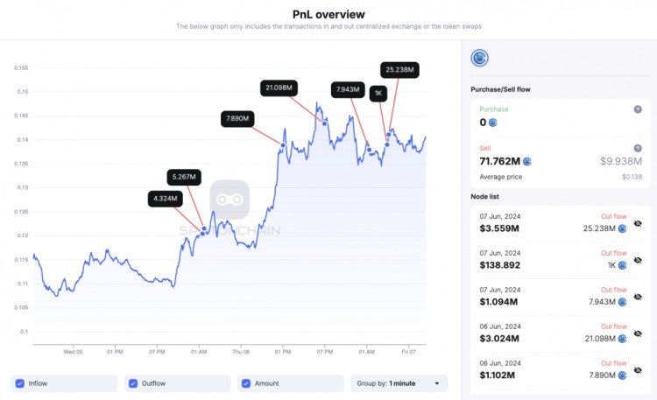Hide the $3.559M node with the eye icon
The width and height of the screenshot is (657, 400).
[638, 224]
